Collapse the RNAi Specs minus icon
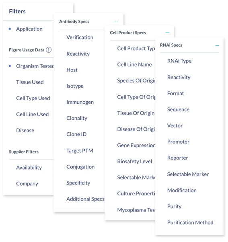This screenshot has height=242, width=228. click(x=217, y=45)
